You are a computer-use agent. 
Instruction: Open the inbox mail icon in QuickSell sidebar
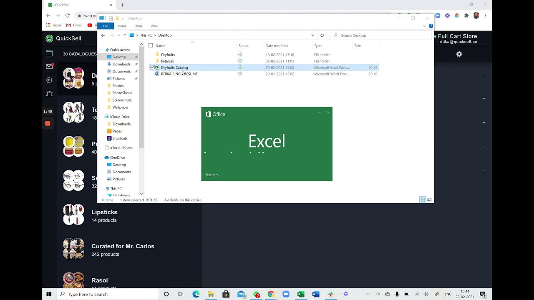pos(49,67)
